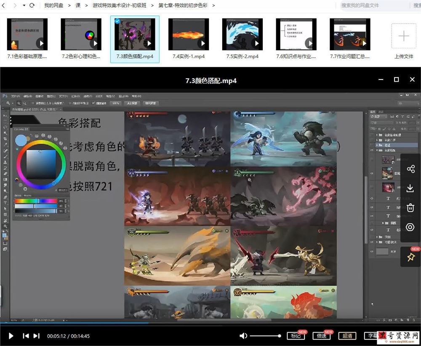
Task: Open Photoshop's 图层 menu in the video
Action: 51,96
